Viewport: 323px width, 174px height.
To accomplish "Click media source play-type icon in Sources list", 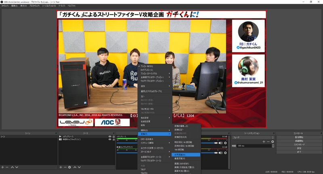I will pyautogui.click(x=60, y=137).
